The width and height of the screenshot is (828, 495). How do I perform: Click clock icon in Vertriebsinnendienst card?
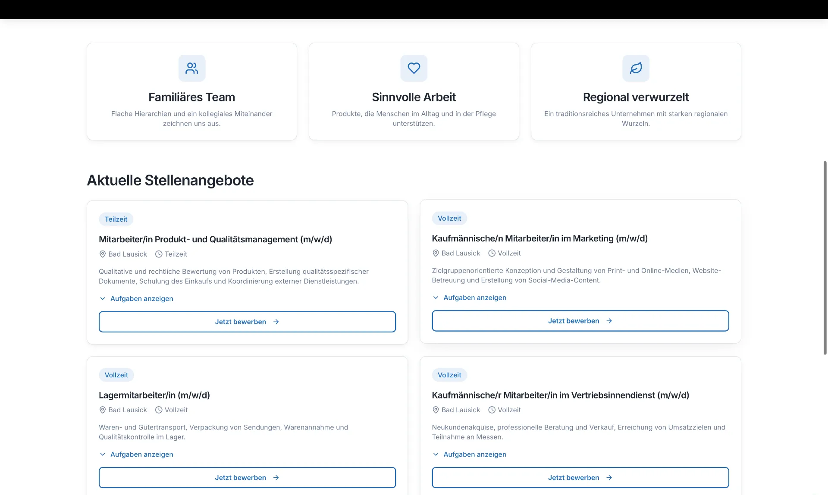pyautogui.click(x=492, y=410)
